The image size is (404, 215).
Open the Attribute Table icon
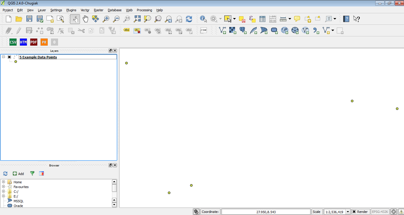coord(262,19)
